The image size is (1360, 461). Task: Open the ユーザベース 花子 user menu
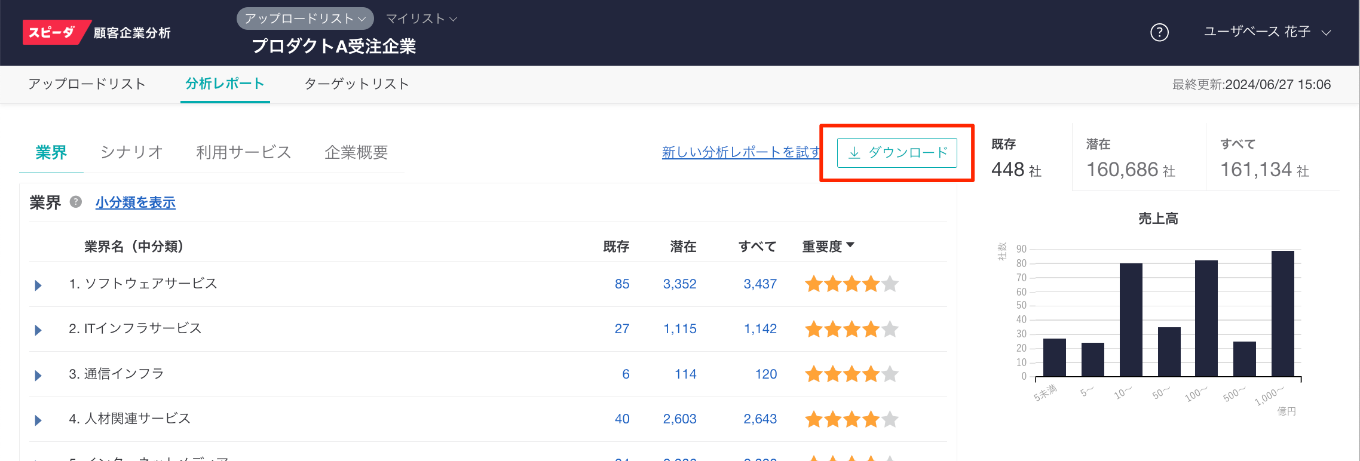pos(1267,32)
